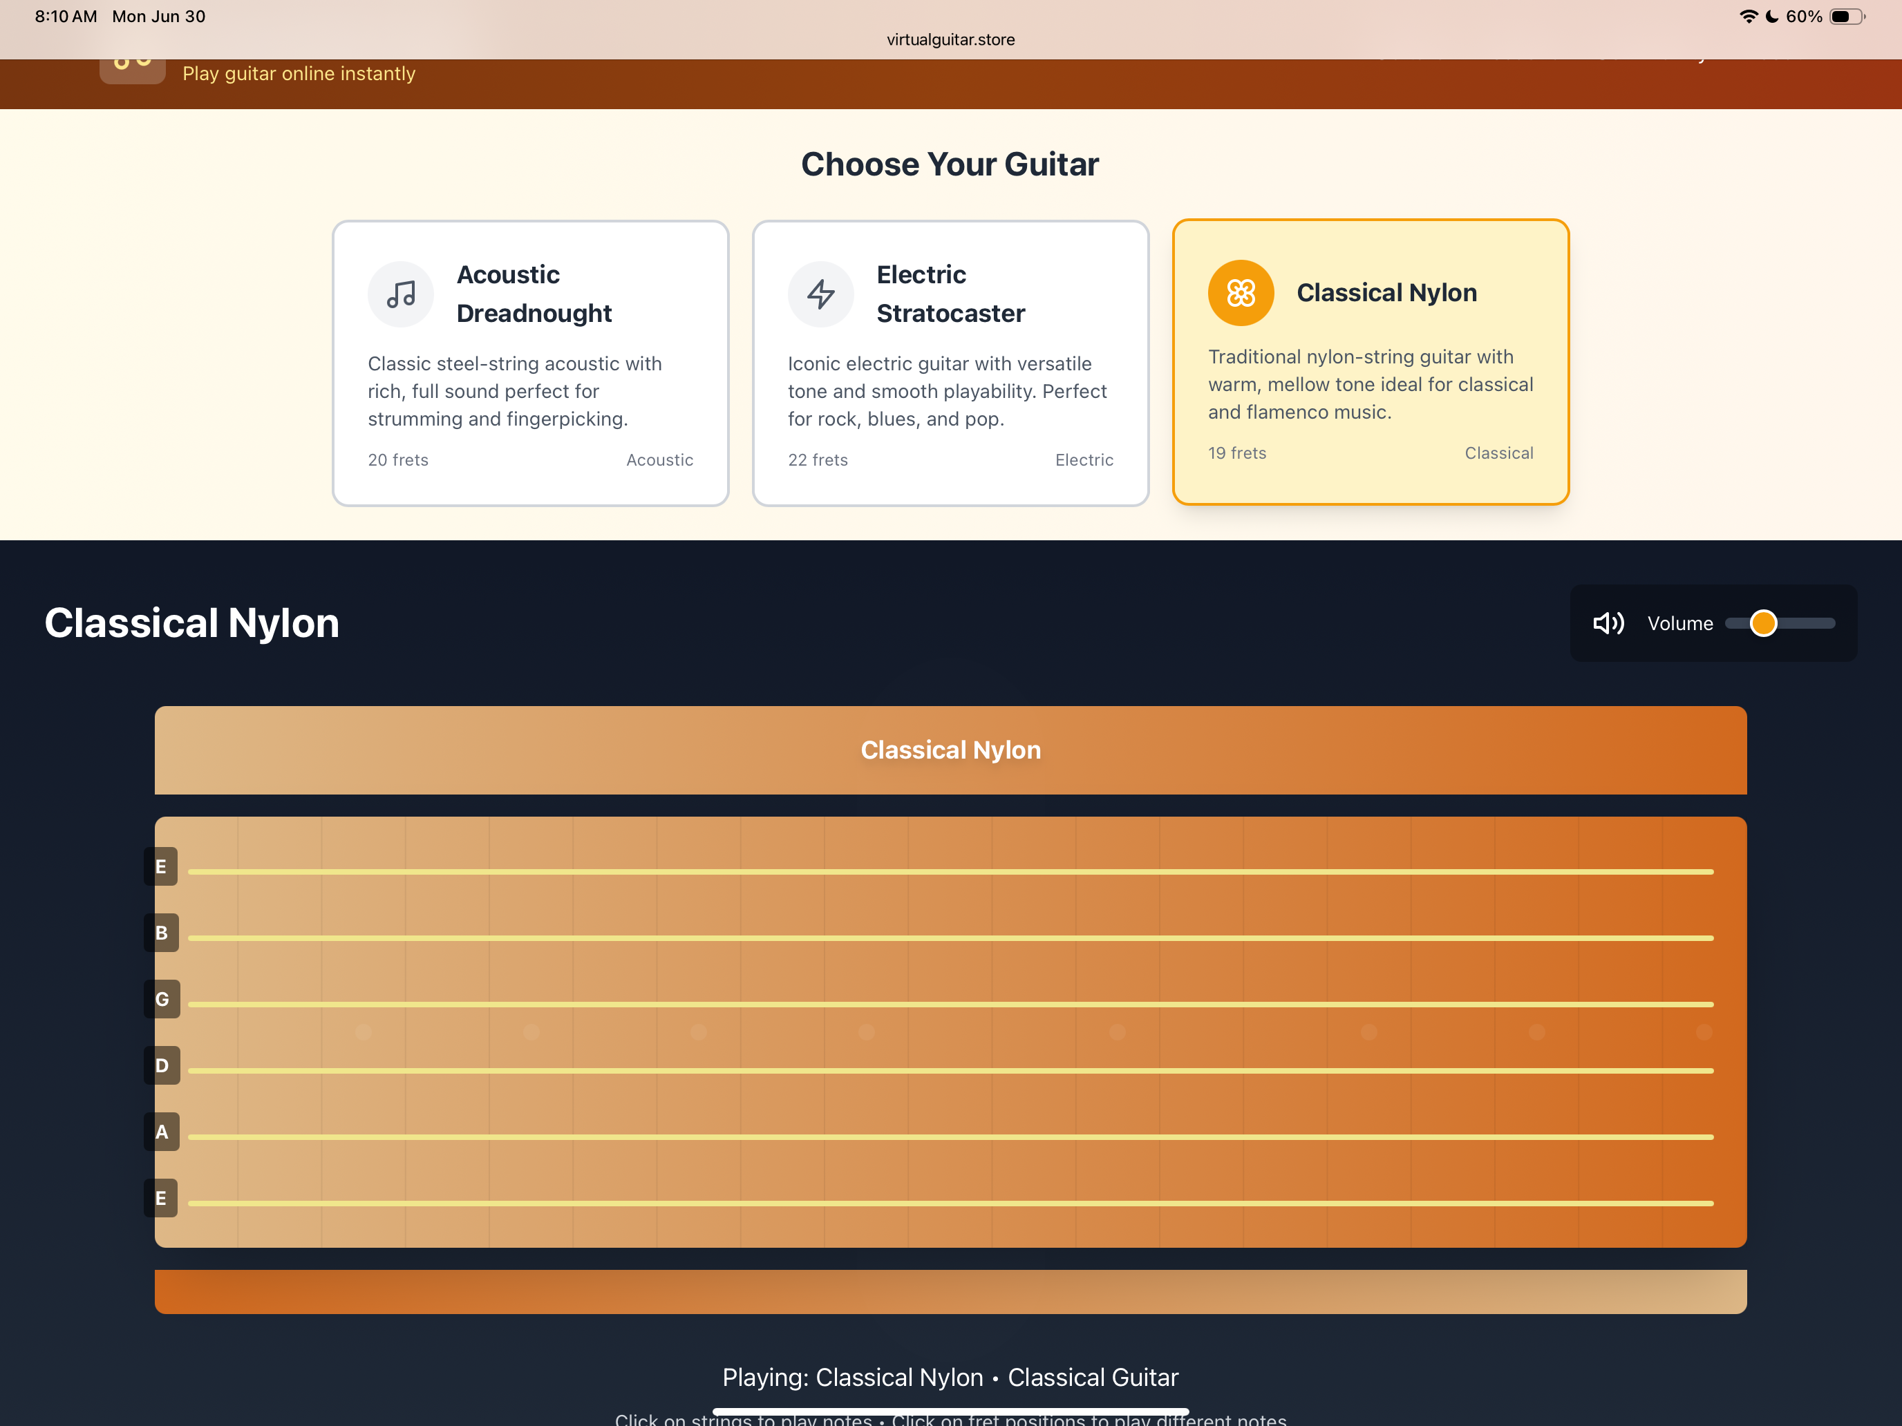
Task: Tap the D string label
Action: point(162,1065)
